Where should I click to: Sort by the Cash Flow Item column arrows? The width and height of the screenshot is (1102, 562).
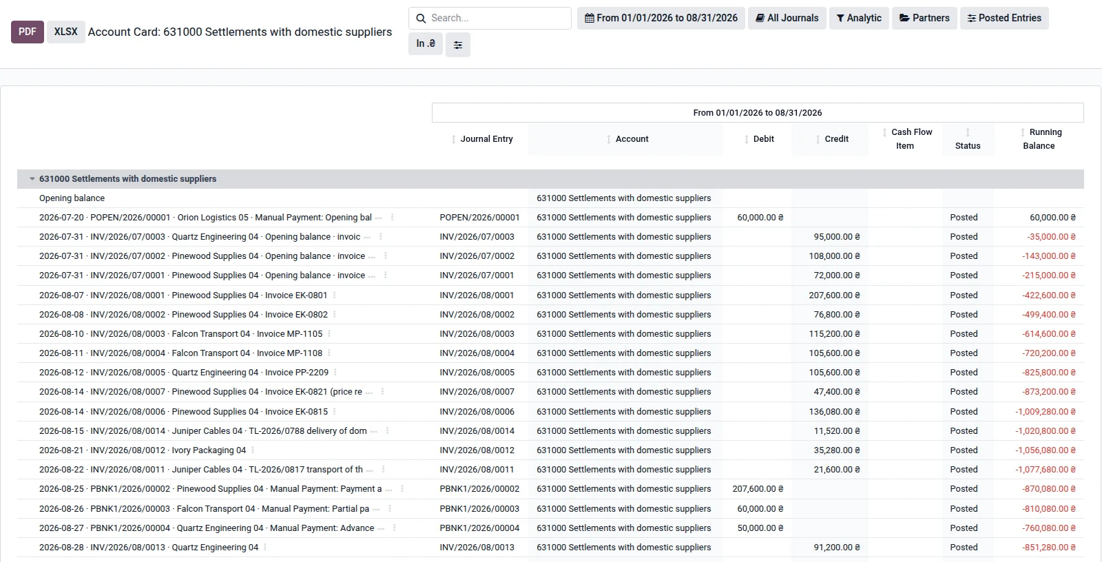884,132
